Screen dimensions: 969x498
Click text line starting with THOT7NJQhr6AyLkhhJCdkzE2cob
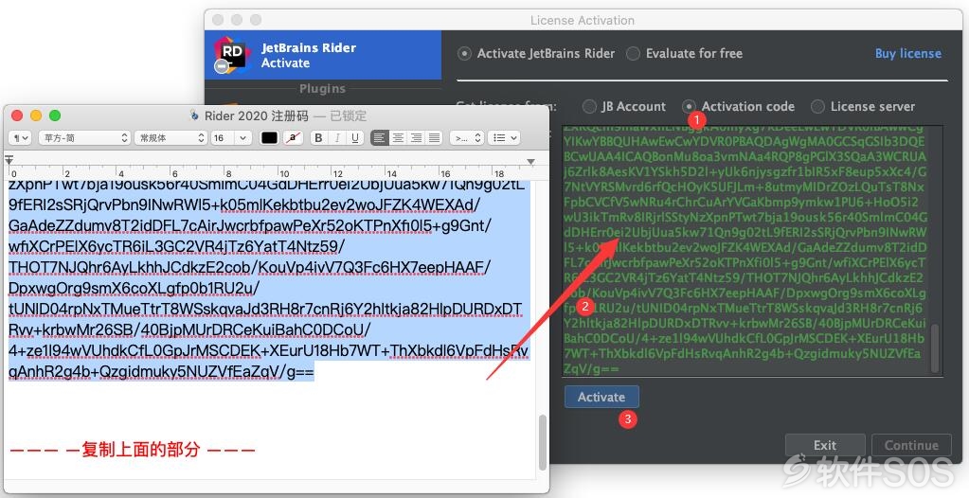pos(250,267)
